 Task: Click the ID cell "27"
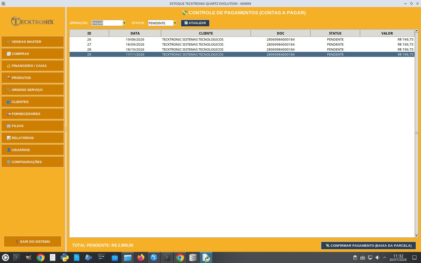click(89, 44)
